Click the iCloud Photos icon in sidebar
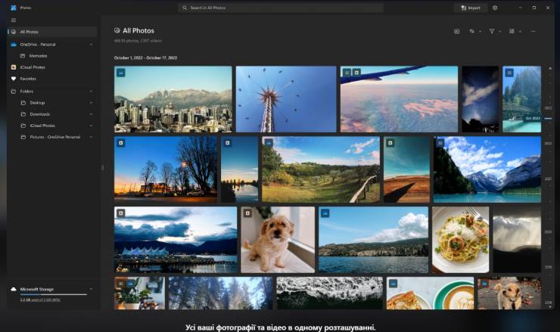 13,67
